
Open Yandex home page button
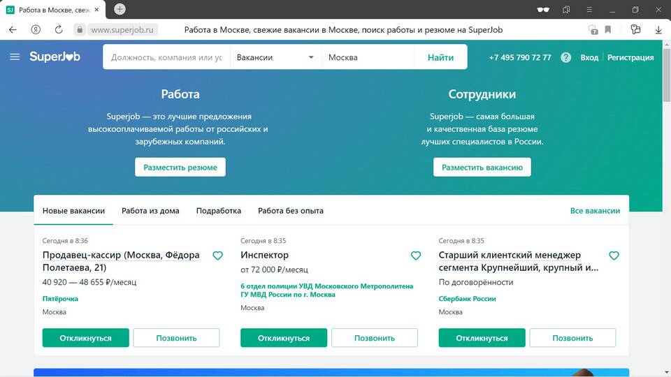tap(36, 30)
